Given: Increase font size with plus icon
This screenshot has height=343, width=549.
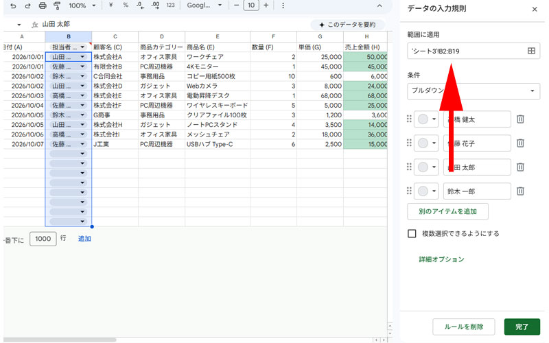Looking at the screenshot, I should 266,5.
